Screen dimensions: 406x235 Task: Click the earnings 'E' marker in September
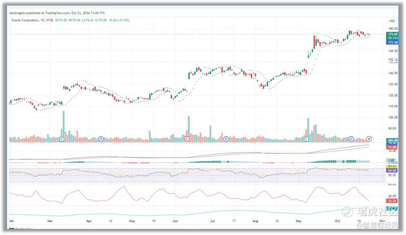click(306, 139)
